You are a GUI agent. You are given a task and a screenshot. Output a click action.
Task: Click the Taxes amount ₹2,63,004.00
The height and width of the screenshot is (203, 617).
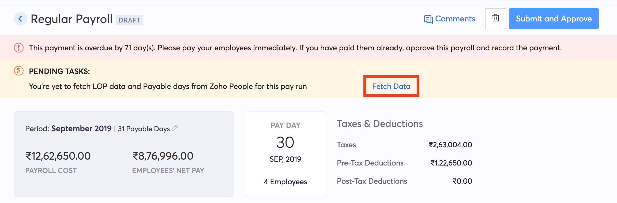point(450,145)
